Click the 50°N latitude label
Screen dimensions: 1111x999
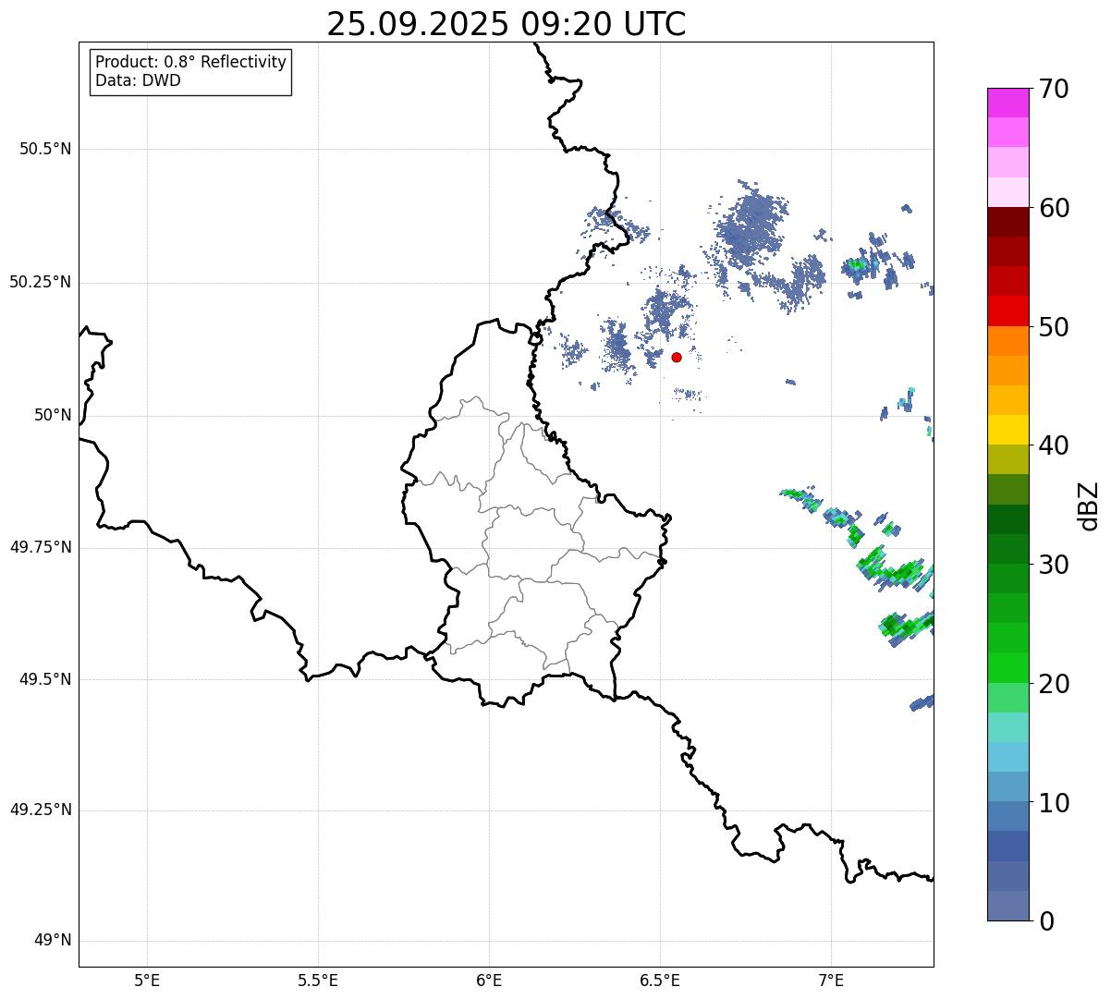point(54,415)
